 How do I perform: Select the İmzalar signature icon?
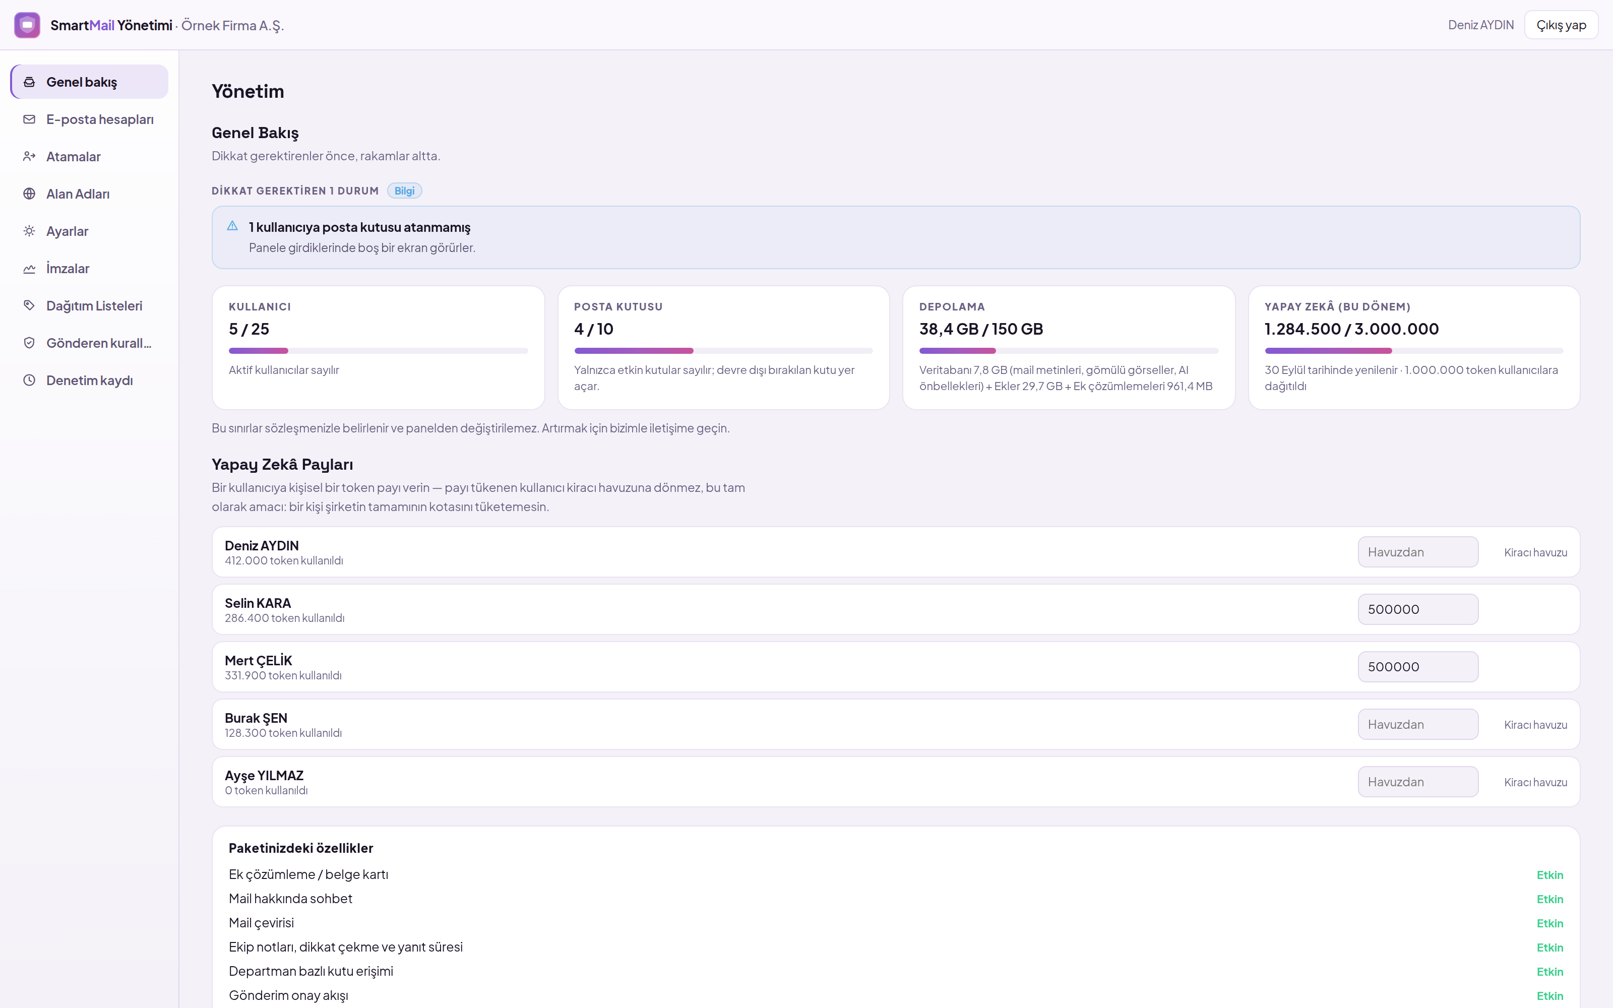pos(29,269)
